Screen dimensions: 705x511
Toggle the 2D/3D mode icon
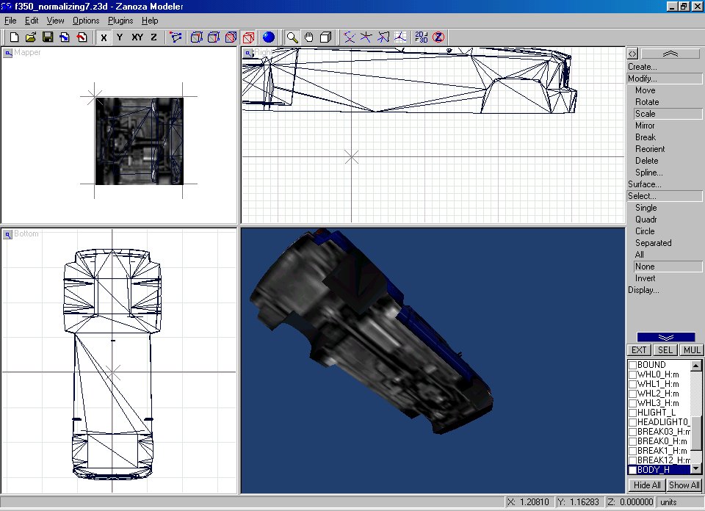tap(421, 37)
